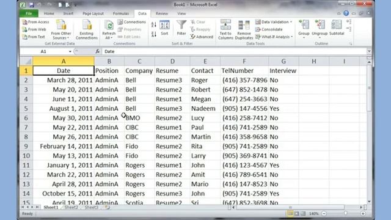Click the formula bar showing Date
This screenshot has width=391, height=220.
pos(235,51)
